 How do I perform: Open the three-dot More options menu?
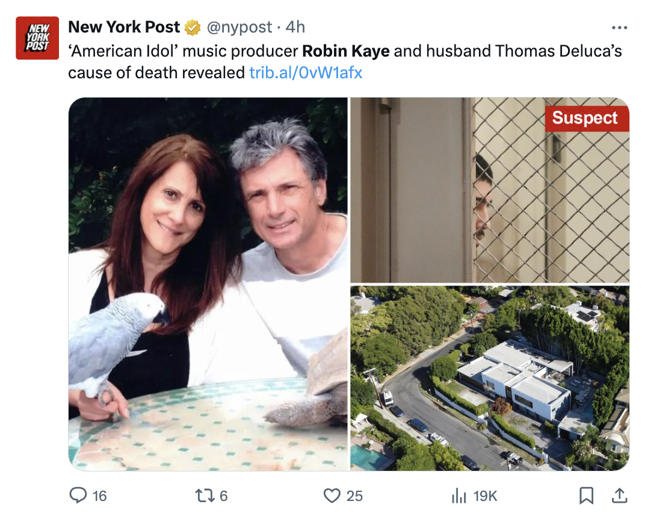pos(619,28)
